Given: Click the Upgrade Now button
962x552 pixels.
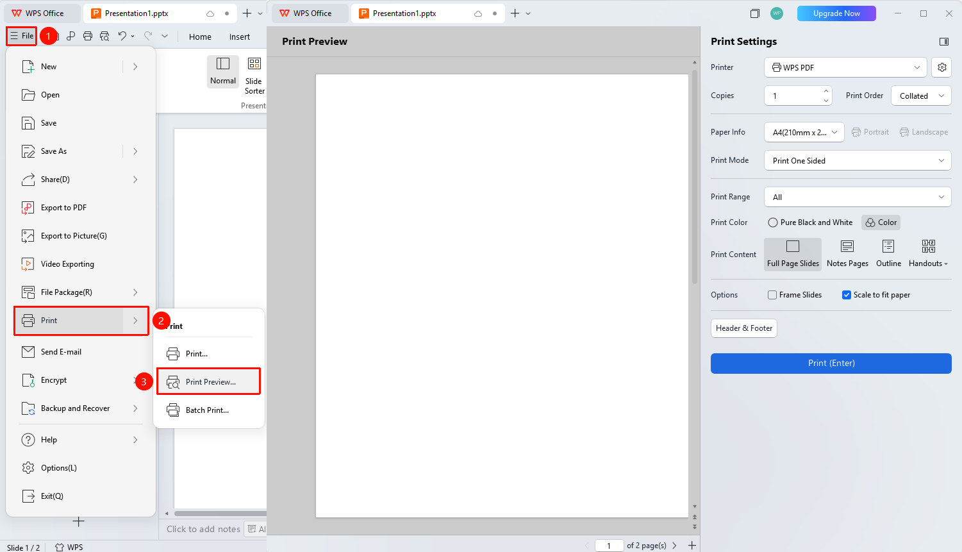Looking at the screenshot, I should (x=836, y=13).
